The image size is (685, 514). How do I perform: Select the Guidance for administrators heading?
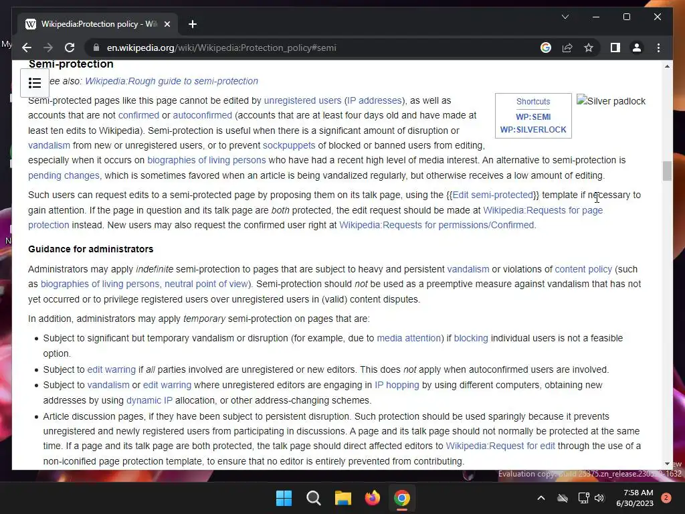click(x=91, y=249)
